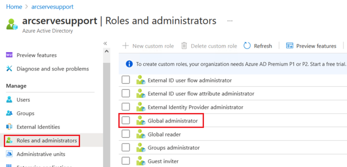This screenshot has height=167, width=347.
Task: Open Users from the sidebar icon
Action: point(9,100)
